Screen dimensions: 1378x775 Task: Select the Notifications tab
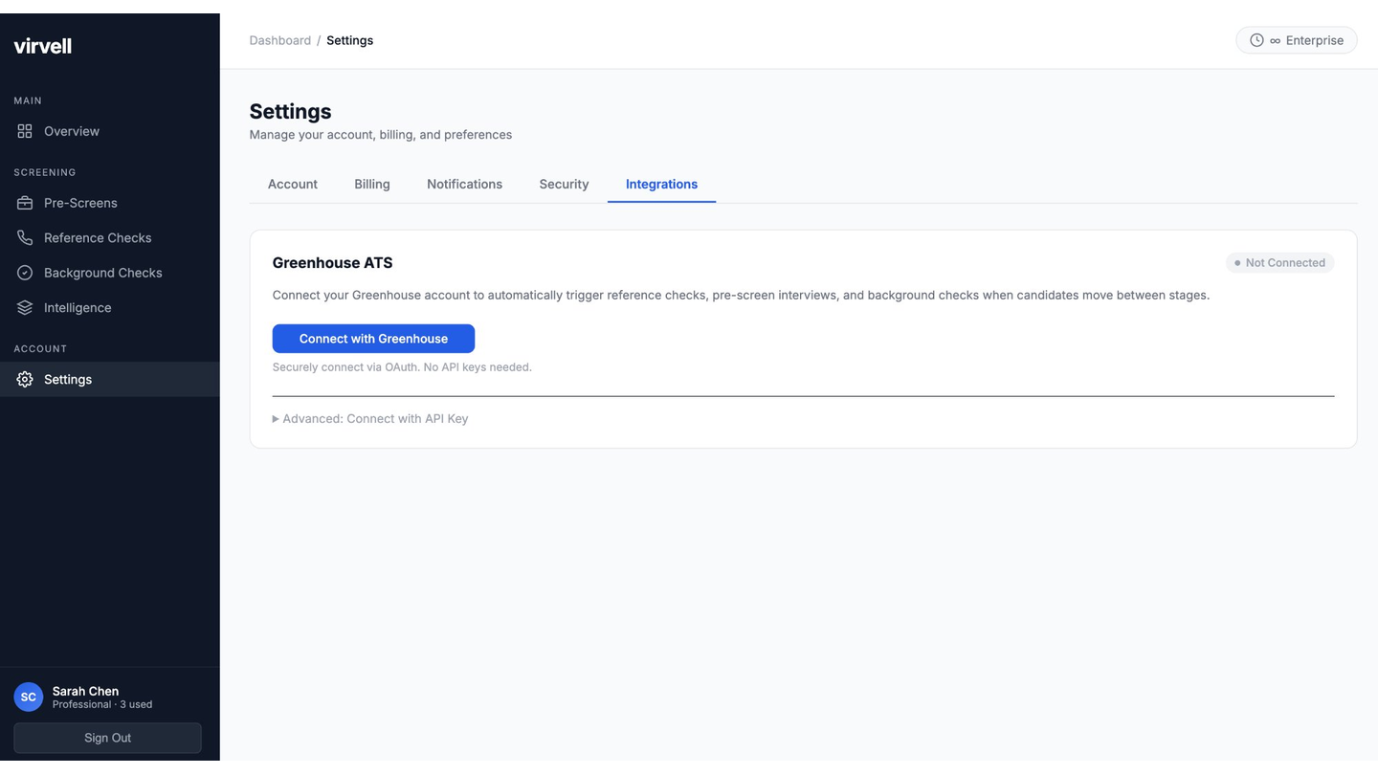(464, 184)
